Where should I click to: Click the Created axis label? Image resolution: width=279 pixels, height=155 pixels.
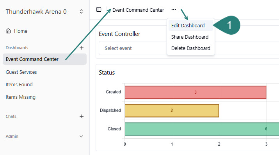pos(113,92)
